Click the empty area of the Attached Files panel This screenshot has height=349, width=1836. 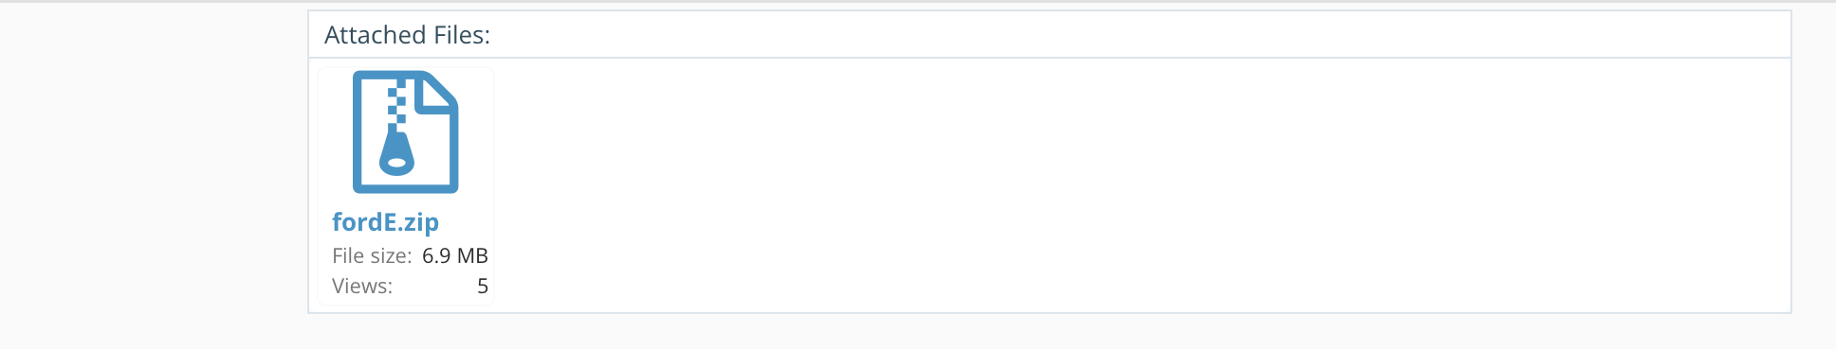(x=1138, y=184)
